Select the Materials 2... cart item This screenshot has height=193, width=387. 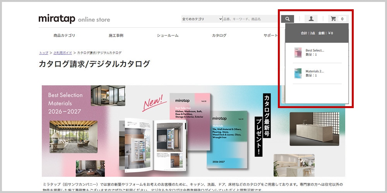[317, 73]
